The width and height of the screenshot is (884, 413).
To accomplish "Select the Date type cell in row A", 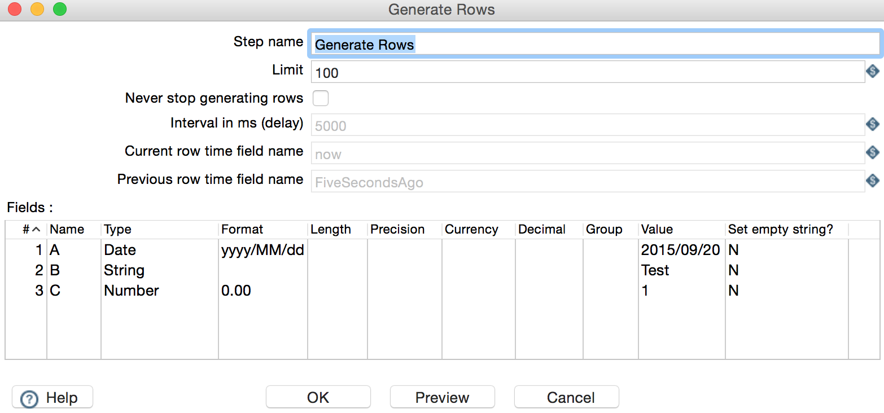I will click(x=159, y=250).
